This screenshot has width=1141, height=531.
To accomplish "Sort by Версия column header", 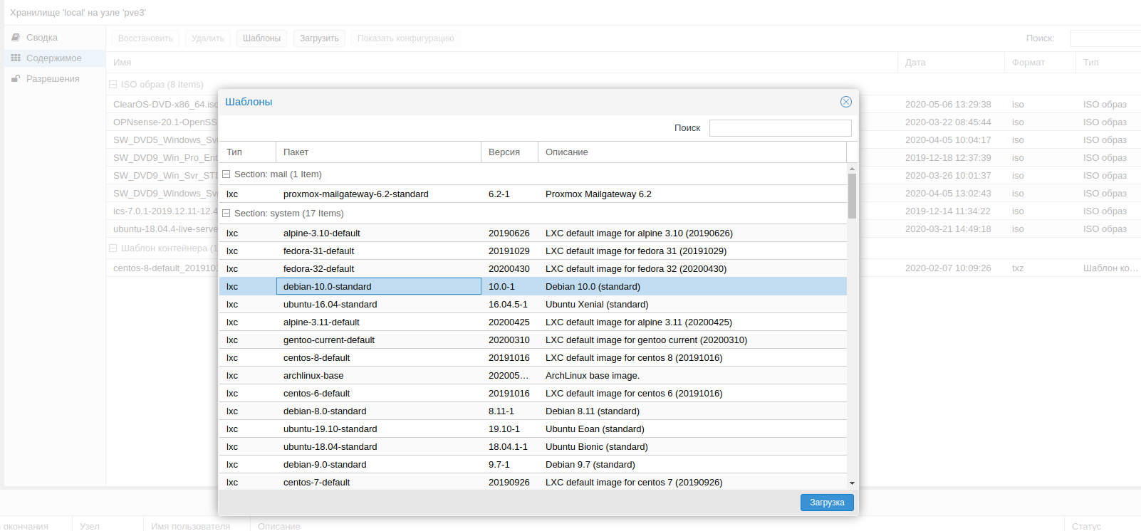I will (509, 152).
